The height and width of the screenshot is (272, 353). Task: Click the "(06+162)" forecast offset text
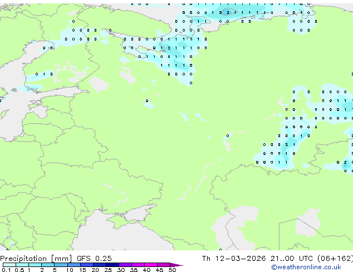pos(335,259)
